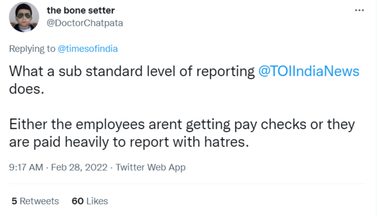Click the "Feb 28, 2022" date text
The image size is (378, 216).
coord(79,168)
